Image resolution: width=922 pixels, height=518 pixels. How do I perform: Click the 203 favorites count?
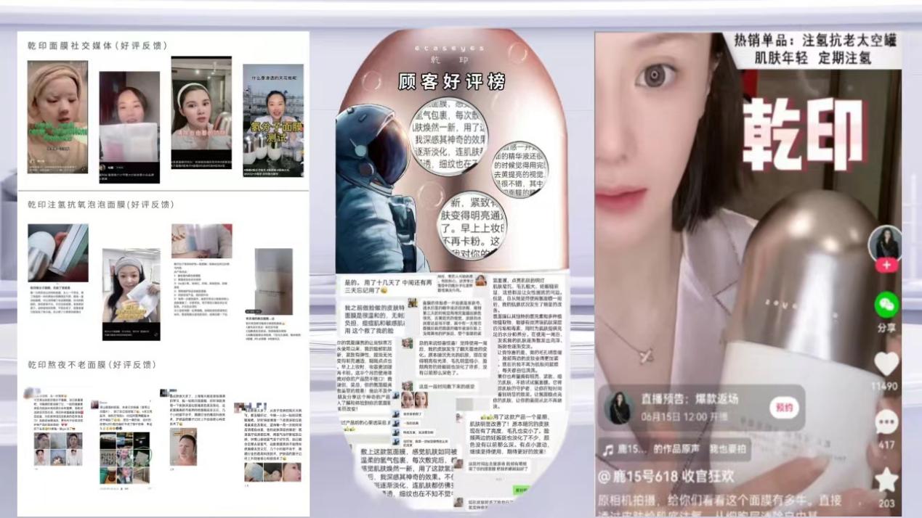point(886,503)
